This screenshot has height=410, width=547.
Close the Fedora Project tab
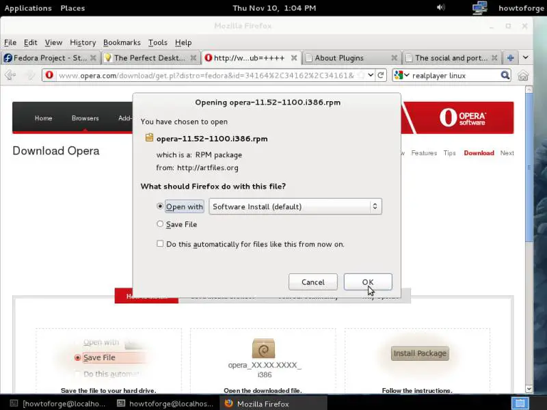point(93,58)
